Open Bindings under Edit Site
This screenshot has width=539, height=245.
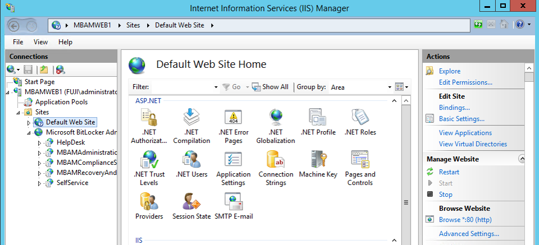coord(454,108)
